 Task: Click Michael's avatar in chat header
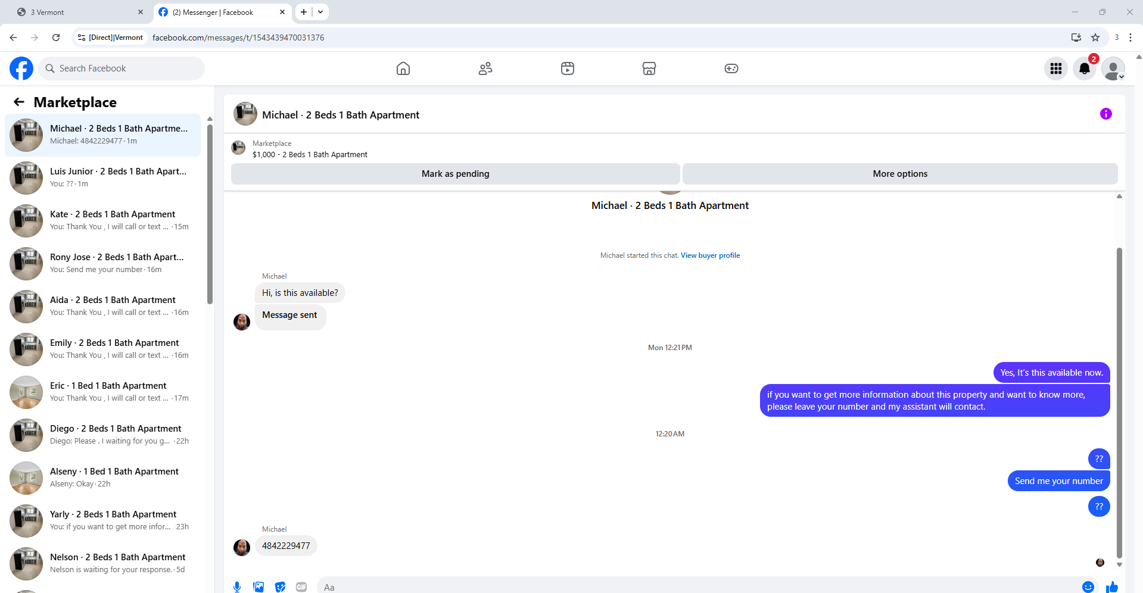pos(245,114)
